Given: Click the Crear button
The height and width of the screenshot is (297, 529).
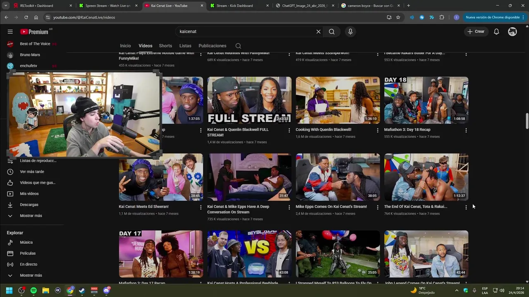Looking at the screenshot, I should pos(476,31).
